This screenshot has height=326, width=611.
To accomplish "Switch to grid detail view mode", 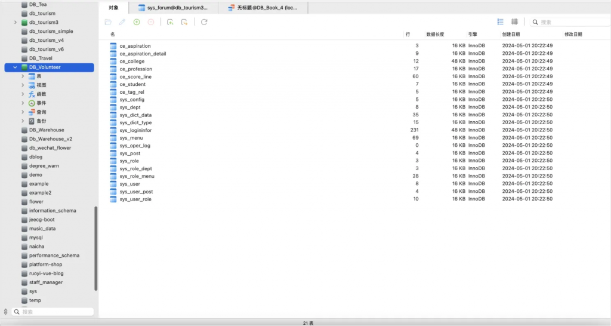I will tap(514, 22).
